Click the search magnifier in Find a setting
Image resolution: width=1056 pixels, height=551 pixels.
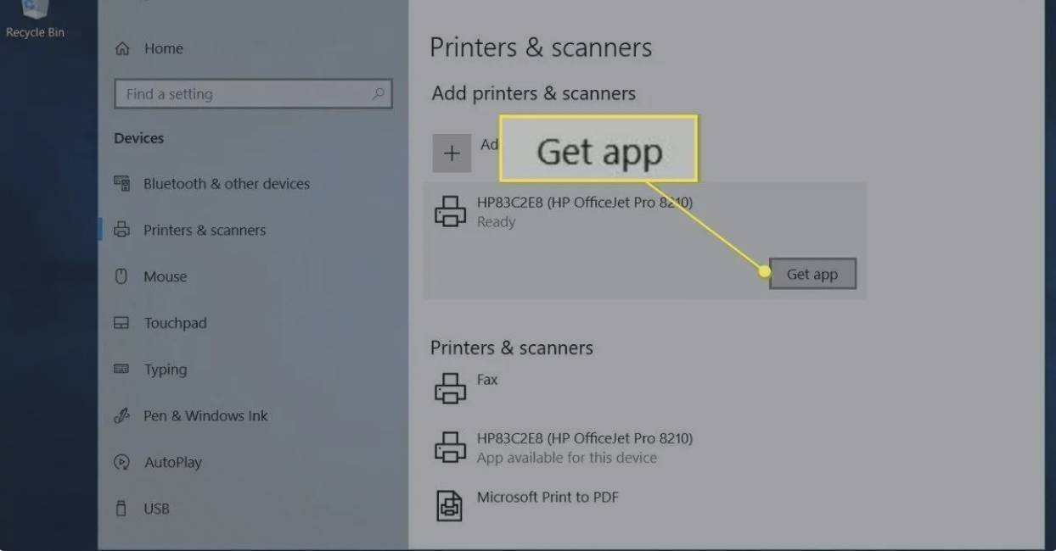379,94
